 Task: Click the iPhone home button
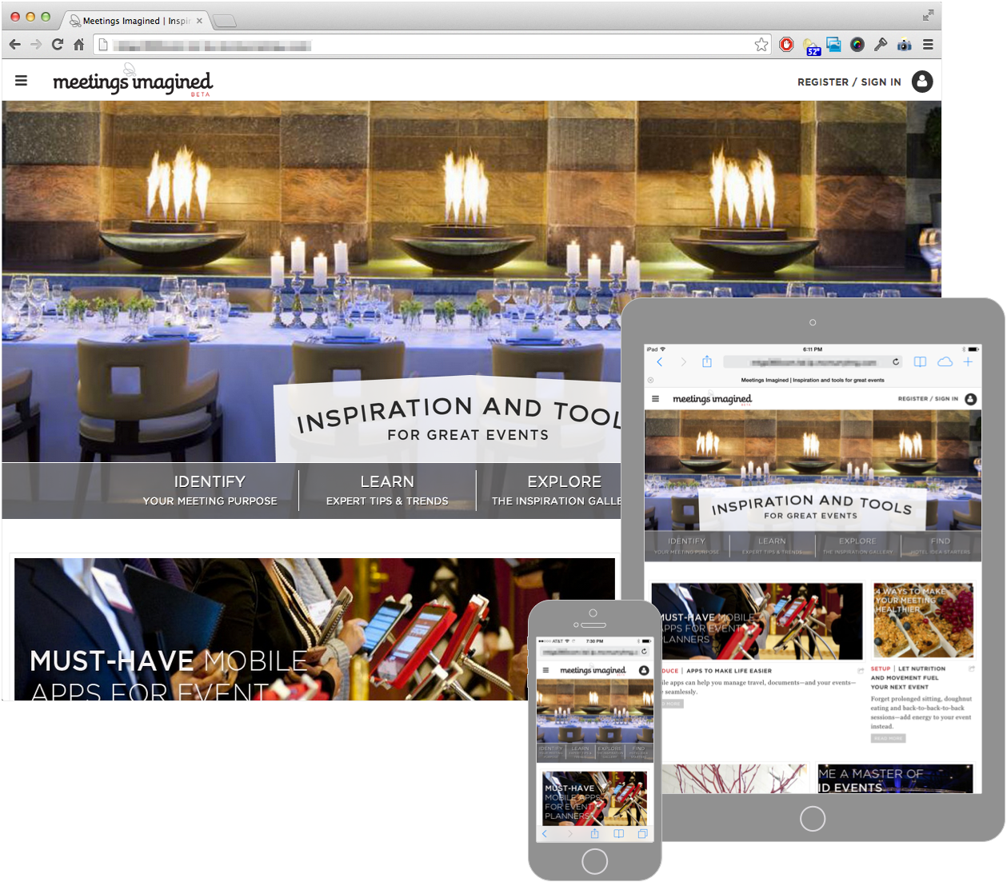pyautogui.click(x=594, y=861)
